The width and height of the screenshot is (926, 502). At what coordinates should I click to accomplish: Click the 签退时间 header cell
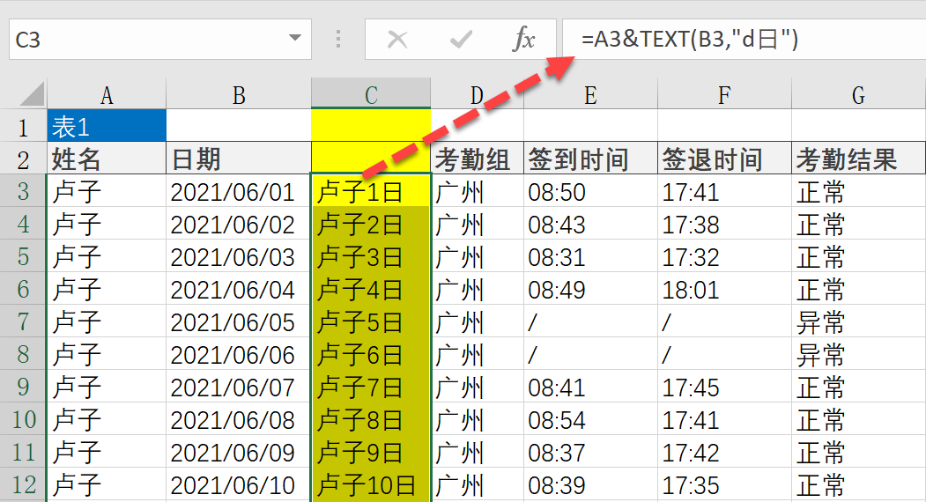coord(724,159)
